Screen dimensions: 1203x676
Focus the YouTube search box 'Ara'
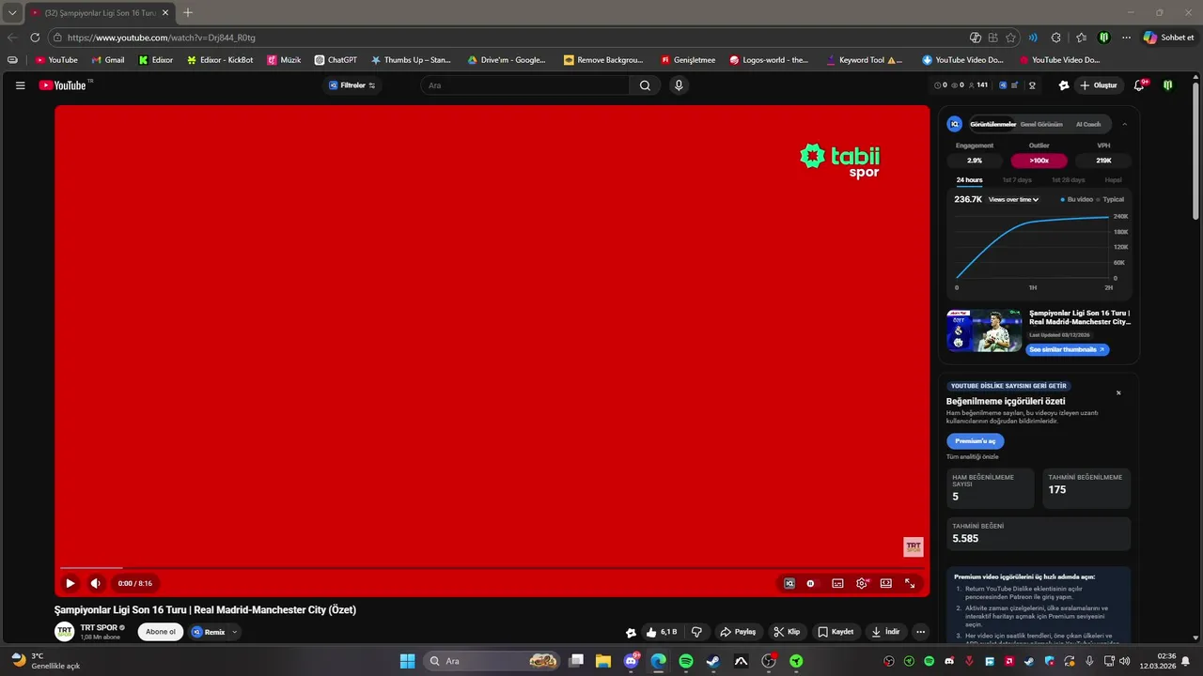[x=526, y=85]
